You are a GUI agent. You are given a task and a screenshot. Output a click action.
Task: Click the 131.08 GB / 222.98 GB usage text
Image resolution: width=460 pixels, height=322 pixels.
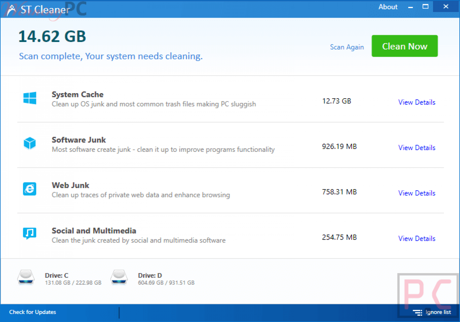73,283
